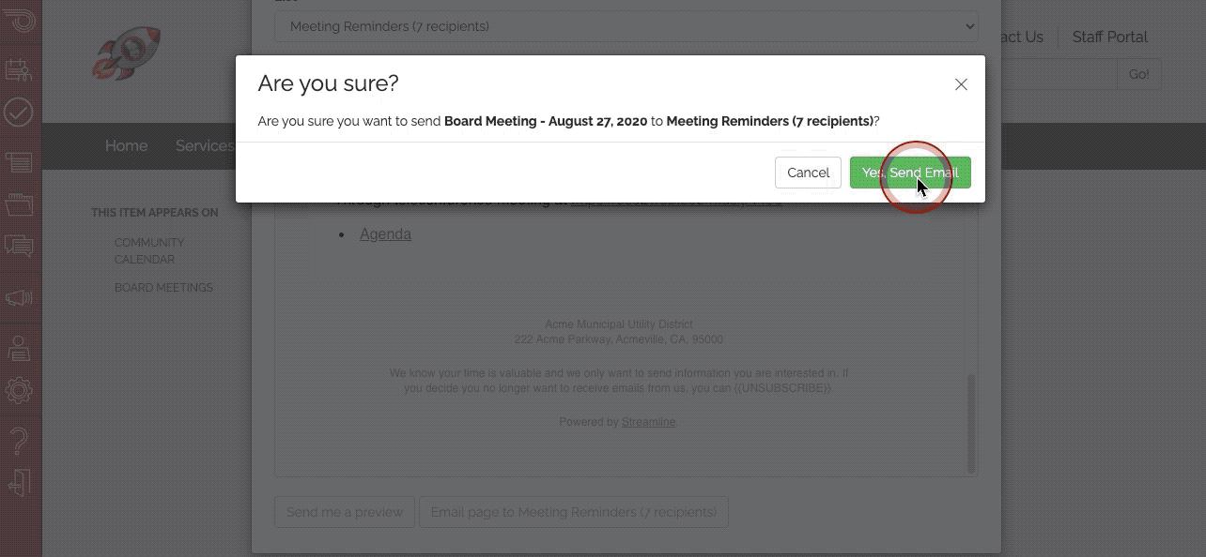Open the chat bubbles icon in the sidebar
Screen dimensions: 1206x557
19,247
